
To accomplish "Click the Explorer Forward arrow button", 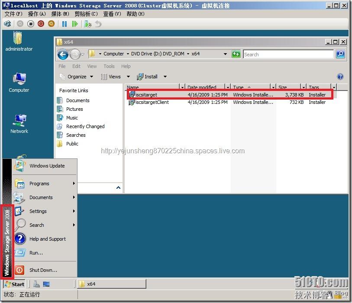I will 75,54.
